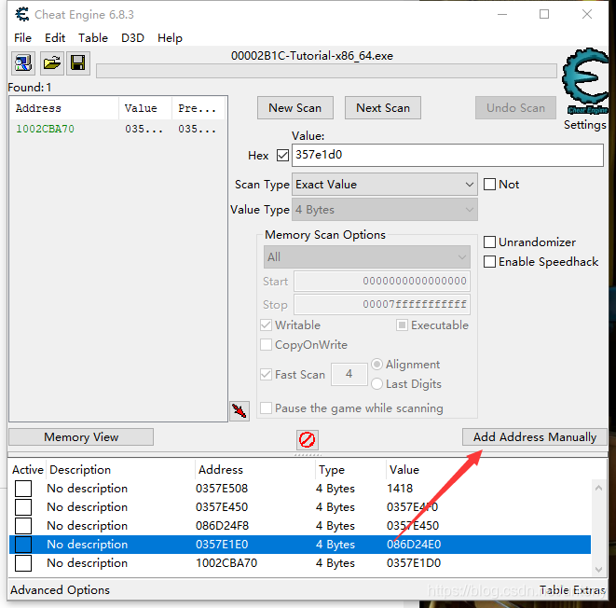This screenshot has width=616, height=608.
Task: Check the CopyOnWrite option
Action: (x=266, y=345)
